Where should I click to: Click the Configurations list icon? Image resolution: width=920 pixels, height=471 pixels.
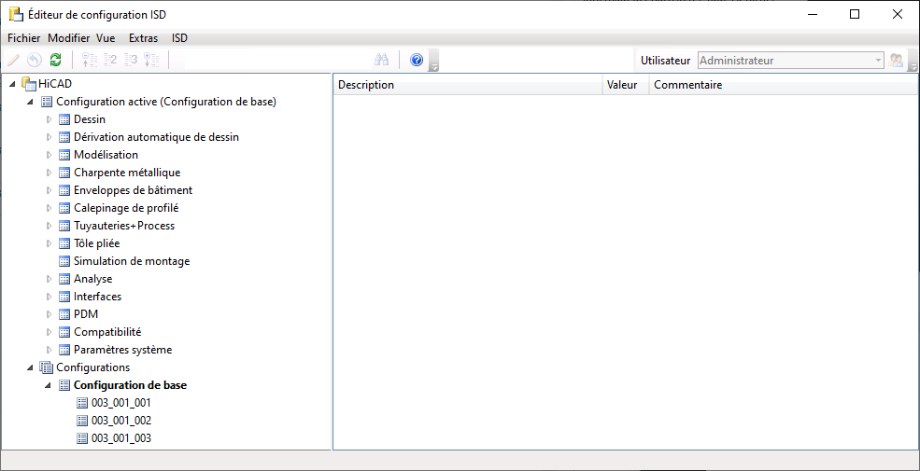pos(47,367)
